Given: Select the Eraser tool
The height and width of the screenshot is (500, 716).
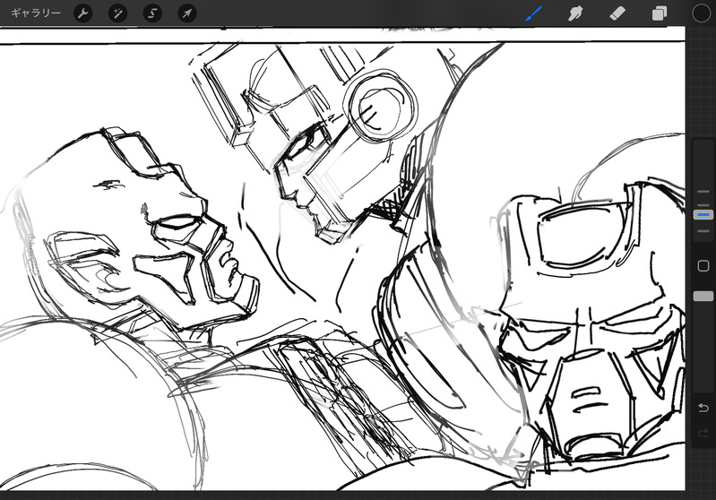Looking at the screenshot, I should tap(617, 13).
